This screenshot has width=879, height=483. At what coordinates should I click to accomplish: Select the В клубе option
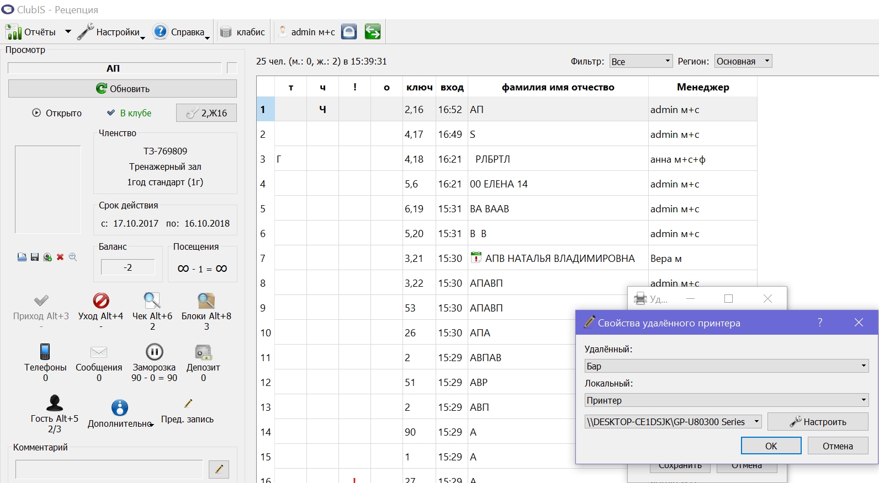click(129, 113)
